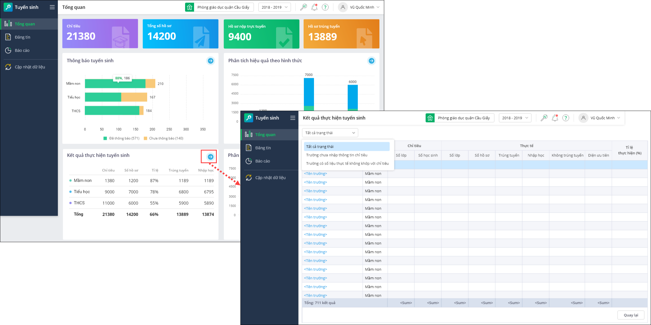Click green school building icon in header

(190, 7)
